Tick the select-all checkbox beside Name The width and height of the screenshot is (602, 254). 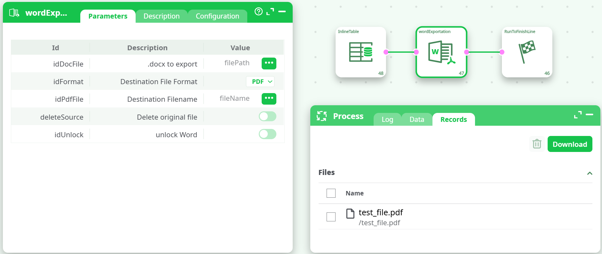(331, 193)
